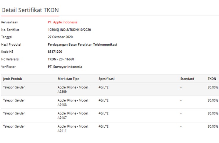219x143 pixels.
Task: Click the 30.00% TKDN value for A2399
Action: [213, 87]
